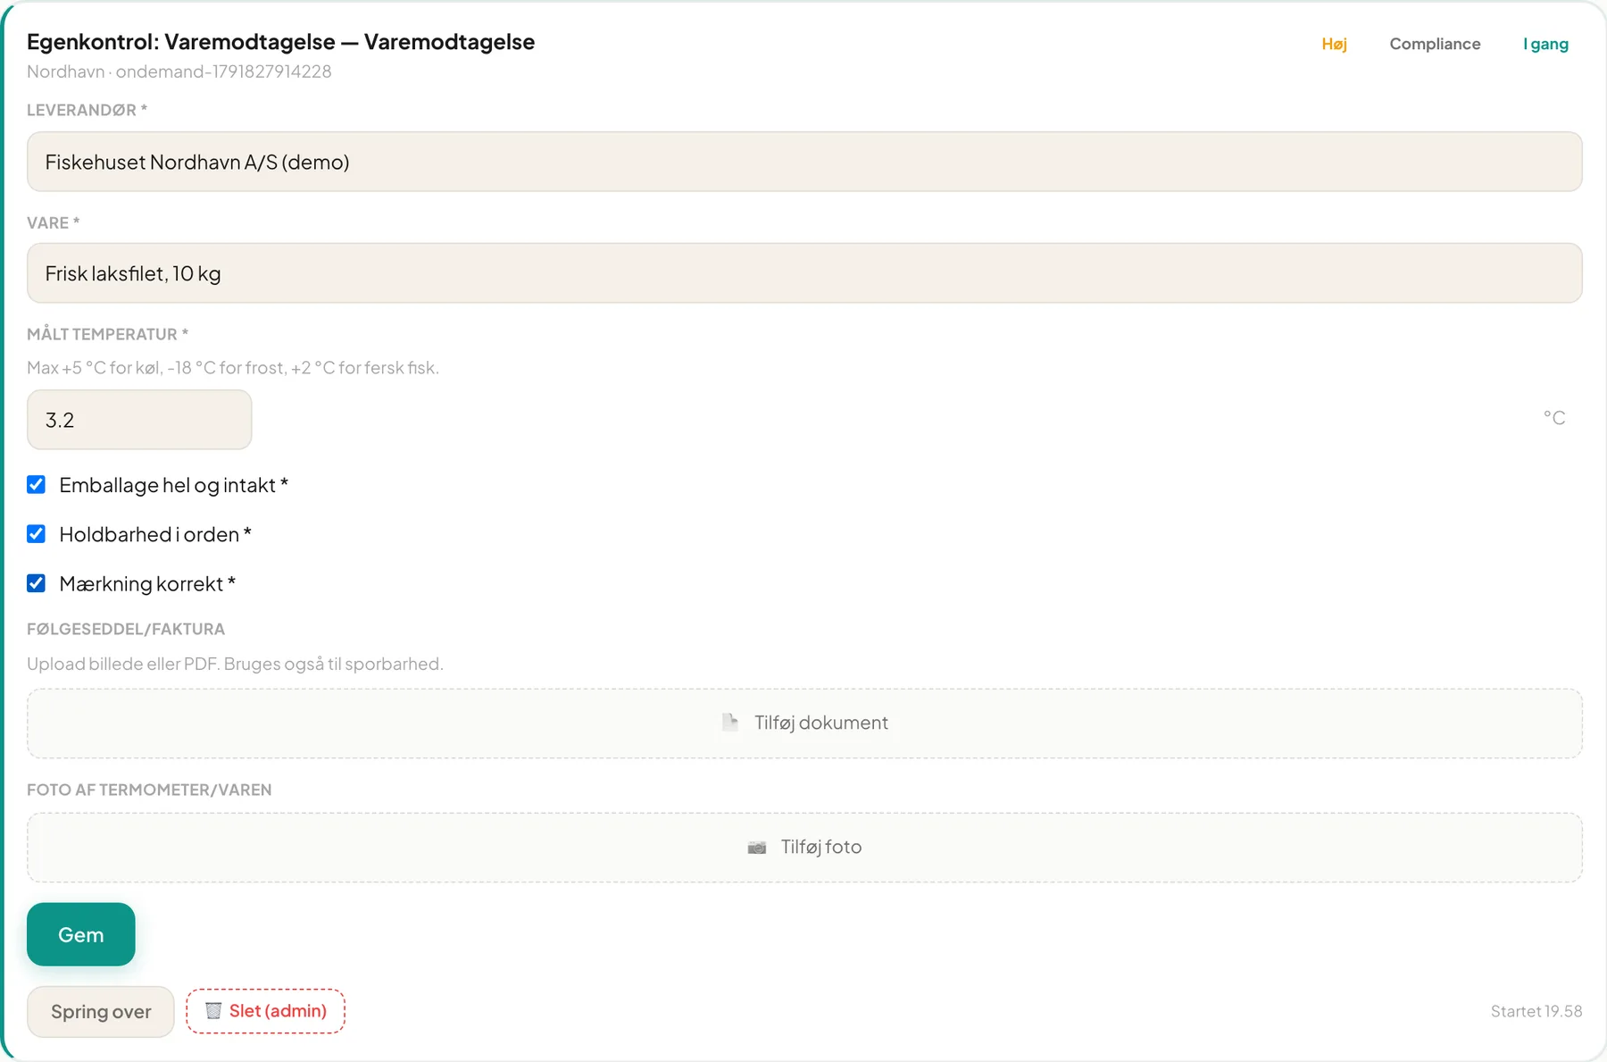1607x1062 pixels.
Task: Click the Høj priority label
Action: [1334, 44]
